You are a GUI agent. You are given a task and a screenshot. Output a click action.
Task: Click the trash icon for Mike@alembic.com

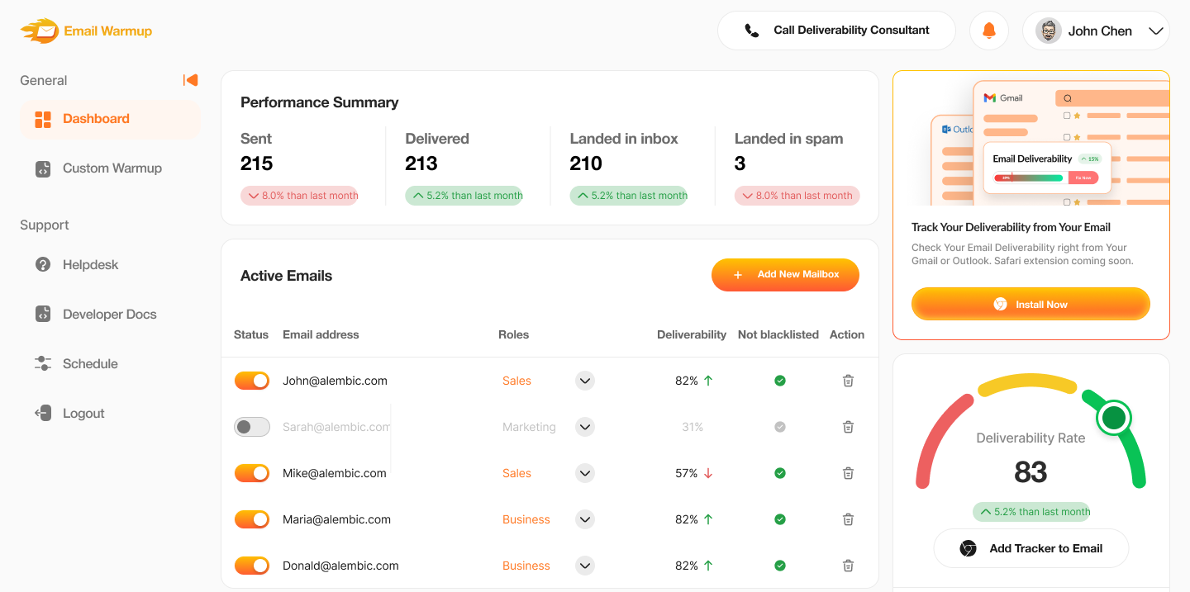point(847,473)
